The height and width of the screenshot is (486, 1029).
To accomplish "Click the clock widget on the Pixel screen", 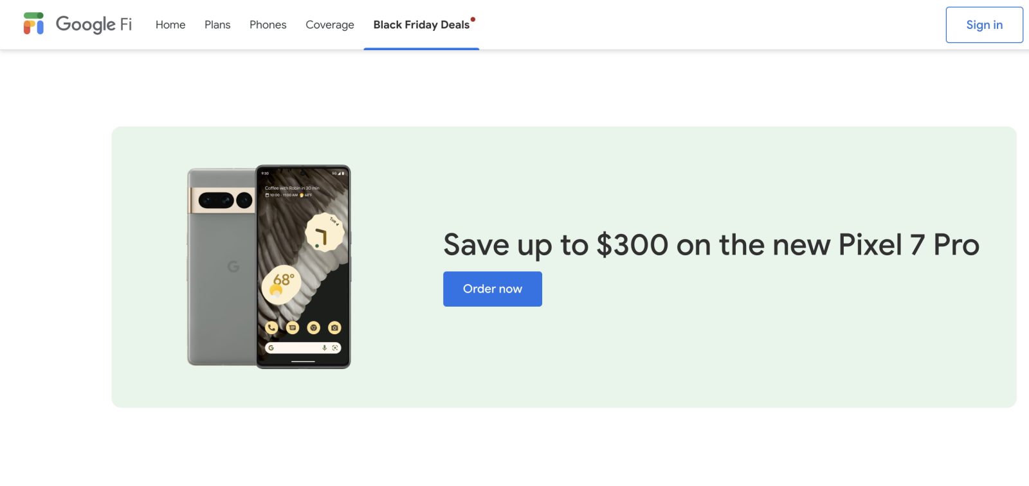I will click(324, 233).
